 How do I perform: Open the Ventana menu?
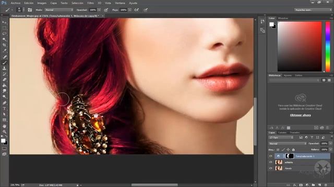(x=120, y=3)
